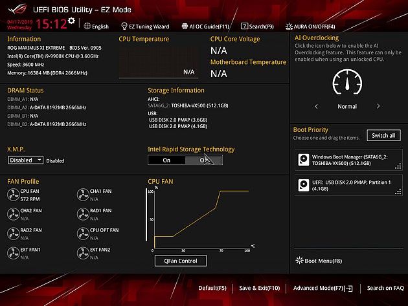This screenshot has width=408, height=306.
Task: Click drag handle on UEFI USB DISK entry
Action: 398,191
